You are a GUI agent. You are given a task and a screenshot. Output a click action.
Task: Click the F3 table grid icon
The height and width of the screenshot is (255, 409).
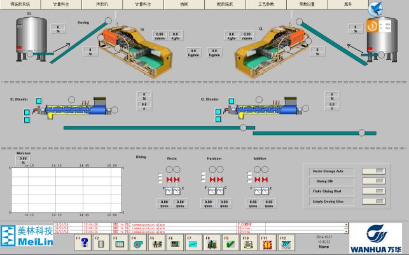coord(118,244)
